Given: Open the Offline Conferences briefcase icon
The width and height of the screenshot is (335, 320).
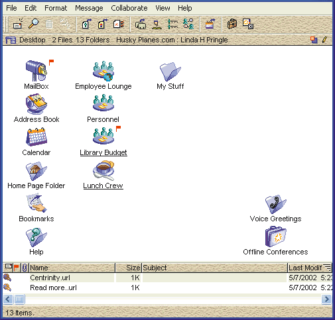Looking at the screenshot, I should coord(276,237).
